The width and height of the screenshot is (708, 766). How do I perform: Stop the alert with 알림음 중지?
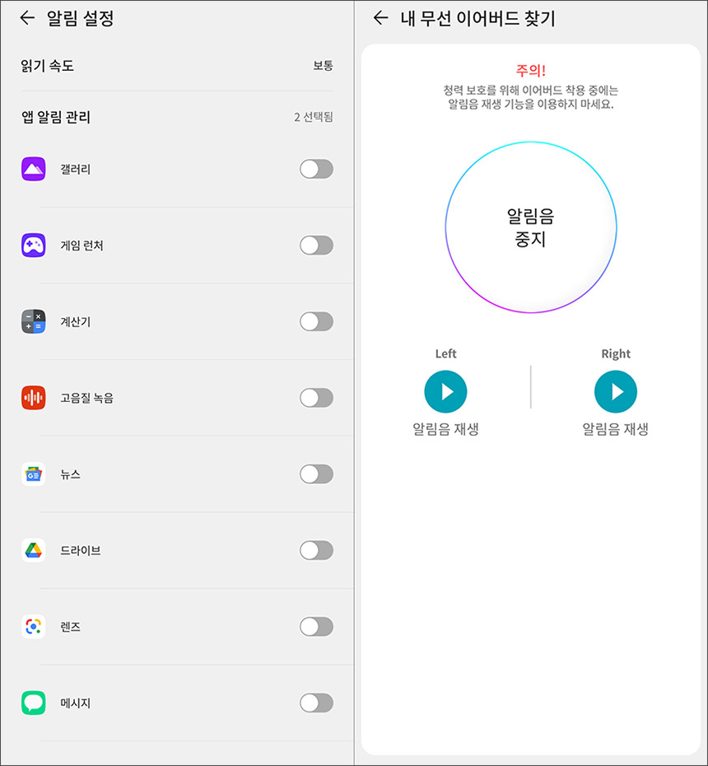531,227
